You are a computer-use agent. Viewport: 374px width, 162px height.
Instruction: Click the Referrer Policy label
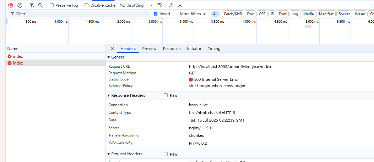coord(120,86)
